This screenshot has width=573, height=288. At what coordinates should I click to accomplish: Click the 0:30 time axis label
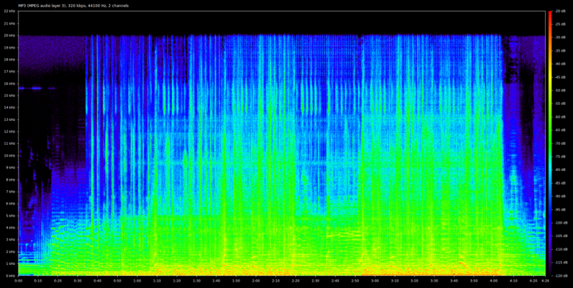(x=78, y=281)
